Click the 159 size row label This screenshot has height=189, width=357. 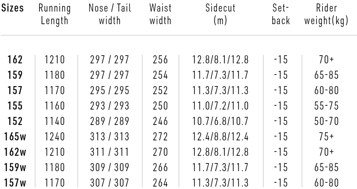[x=15, y=75]
